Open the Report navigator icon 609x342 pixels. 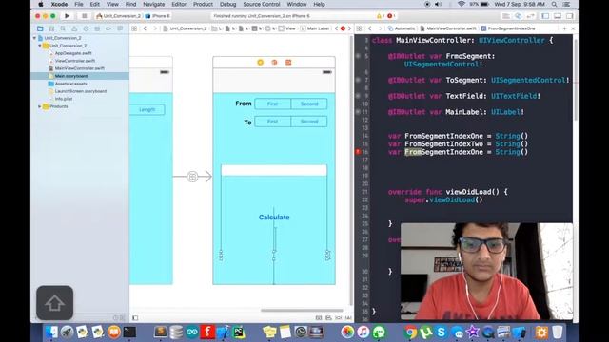click(x=120, y=28)
